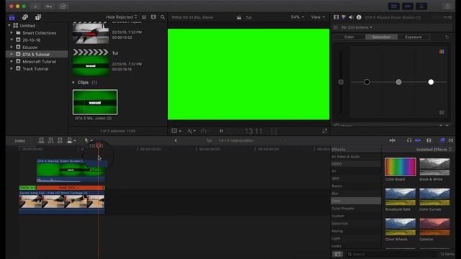Click the insert clip icon in timeline toolbar
The height and width of the screenshot is (259, 461).
click(50, 140)
